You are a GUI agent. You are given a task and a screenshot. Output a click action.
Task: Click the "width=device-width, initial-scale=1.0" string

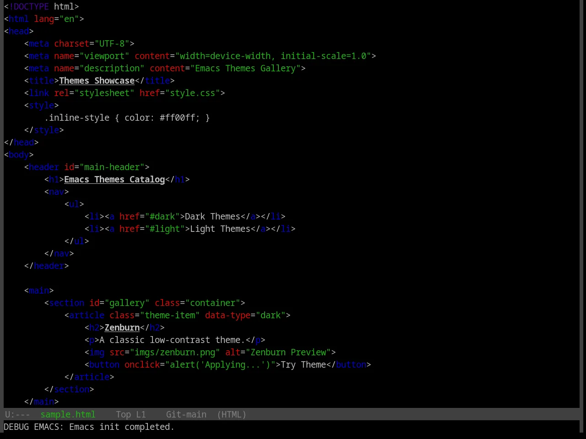273,56
